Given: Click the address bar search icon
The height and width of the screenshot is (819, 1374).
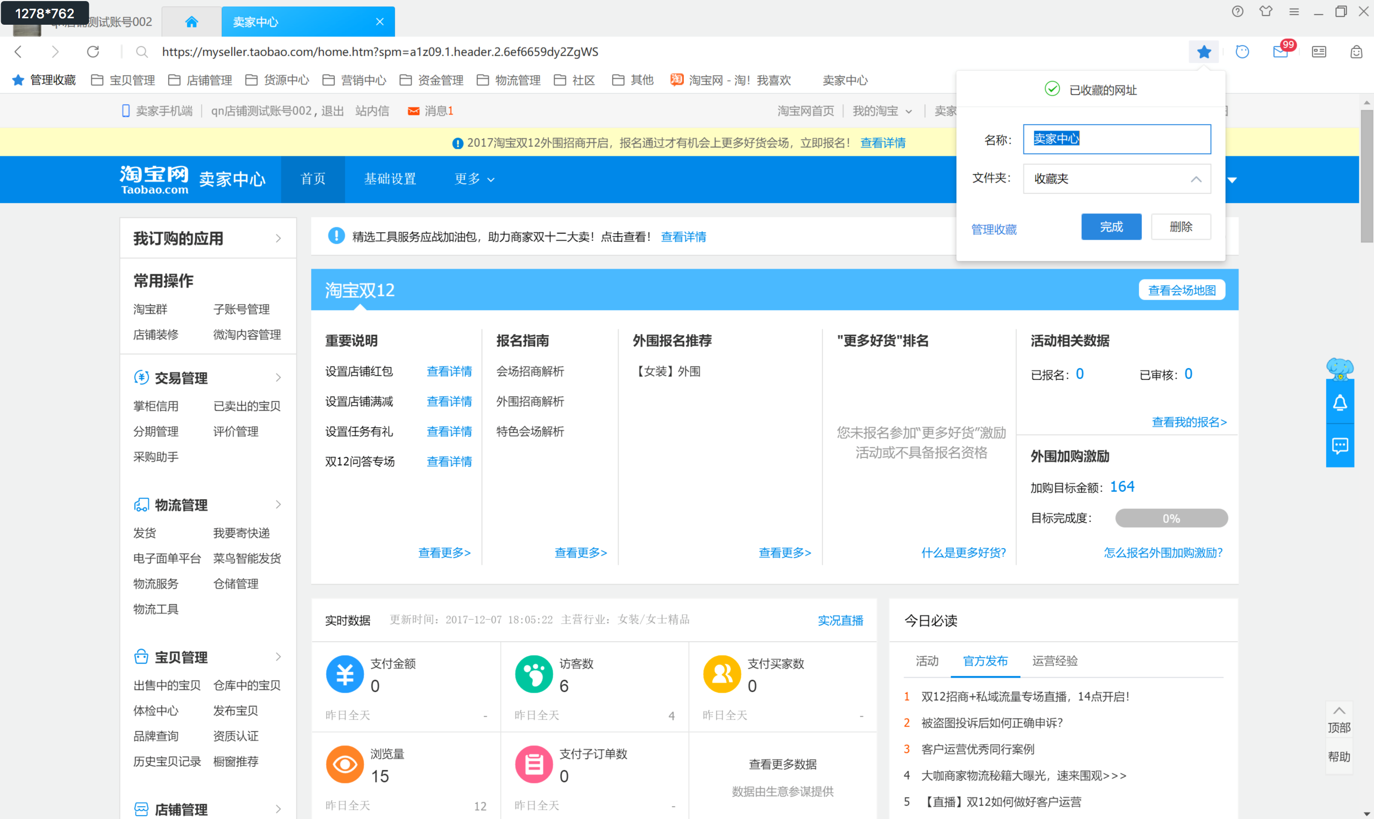Looking at the screenshot, I should click(x=142, y=52).
